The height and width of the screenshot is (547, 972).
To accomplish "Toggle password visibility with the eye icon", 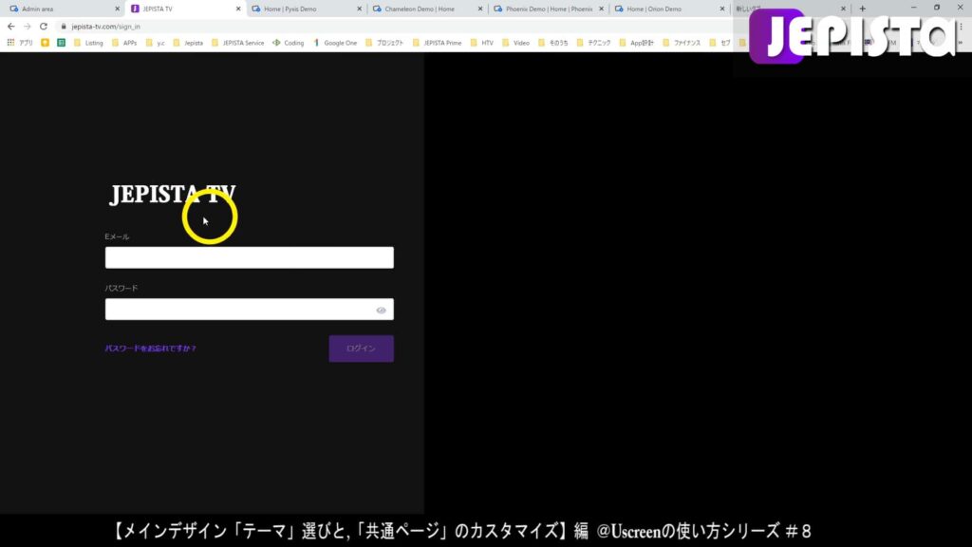I will click(381, 311).
